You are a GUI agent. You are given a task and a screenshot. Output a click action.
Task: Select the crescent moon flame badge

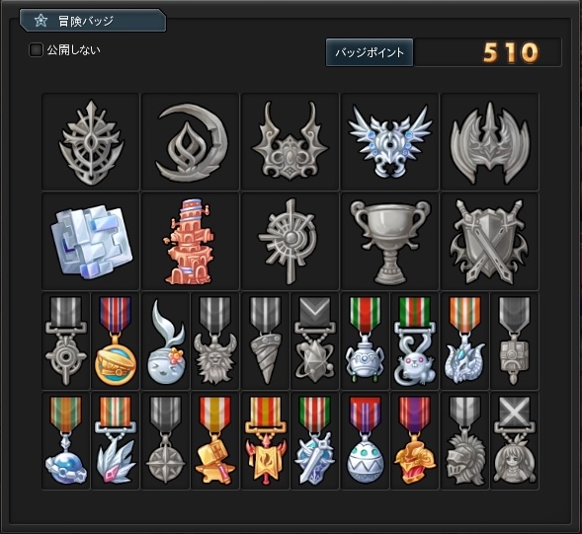click(x=190, y=142)
